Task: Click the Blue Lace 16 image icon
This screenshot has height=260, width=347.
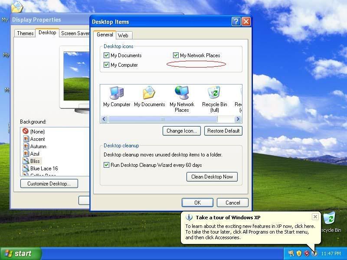Action: pos(26,168)
